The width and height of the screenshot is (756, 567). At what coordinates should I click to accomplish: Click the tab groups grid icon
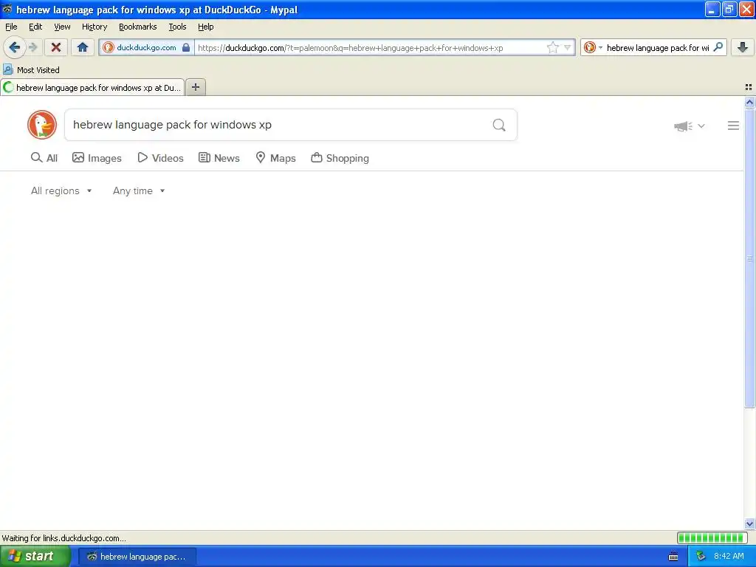[x=749, y=87]
